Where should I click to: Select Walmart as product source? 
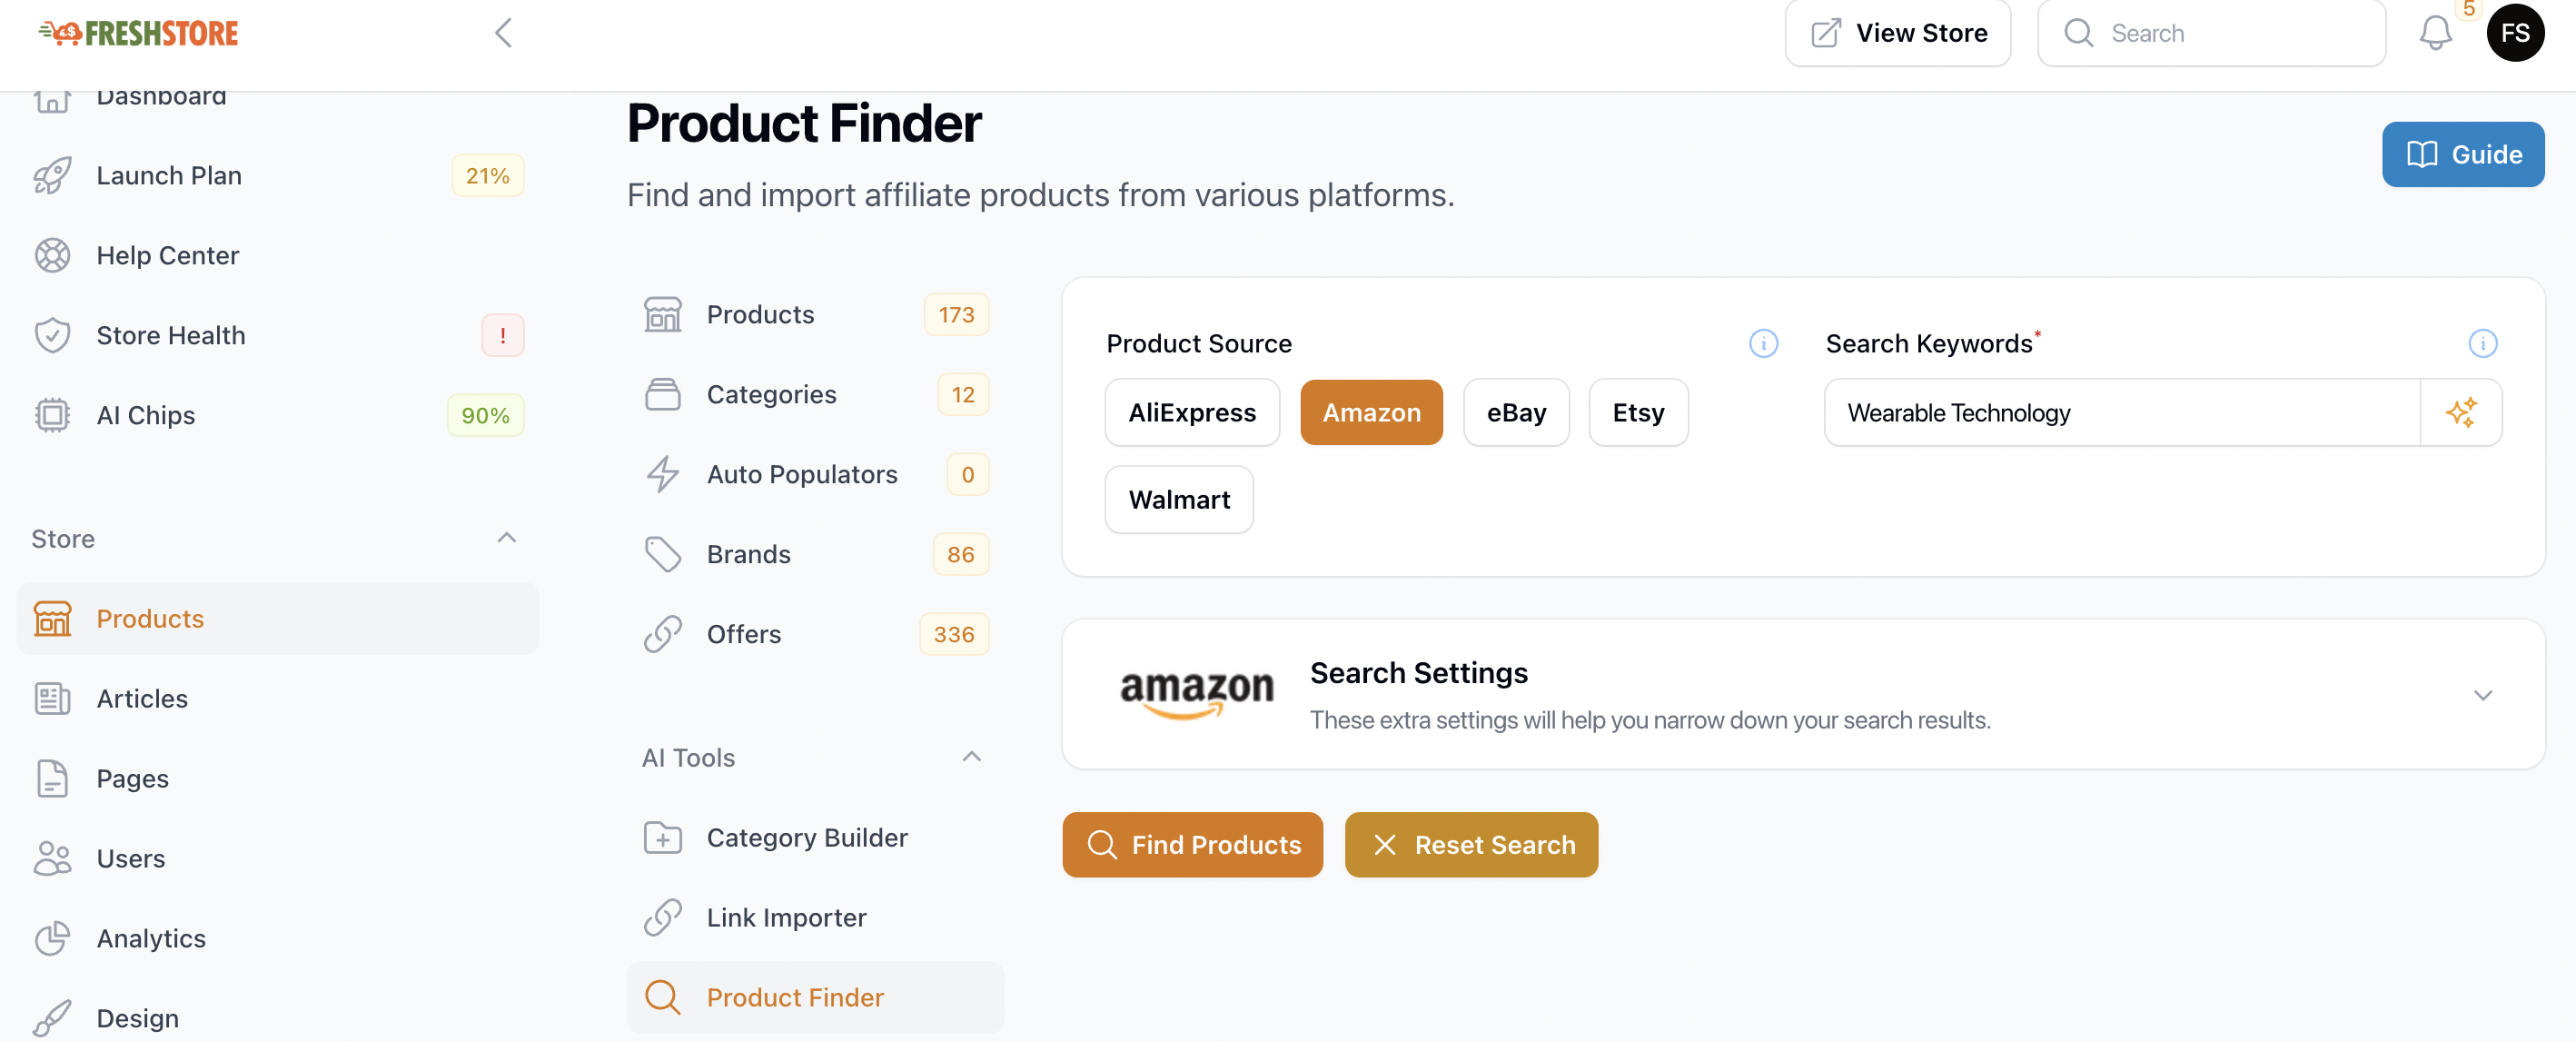pyautogui.click(x=1178, y=499)
